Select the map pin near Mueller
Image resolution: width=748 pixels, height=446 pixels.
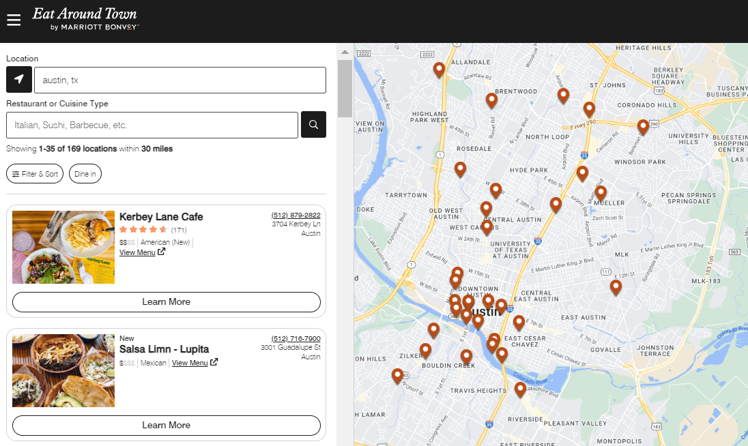click(x=600, y=193)
